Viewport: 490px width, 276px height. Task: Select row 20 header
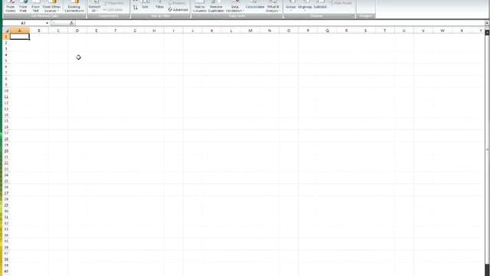[6, 151]
